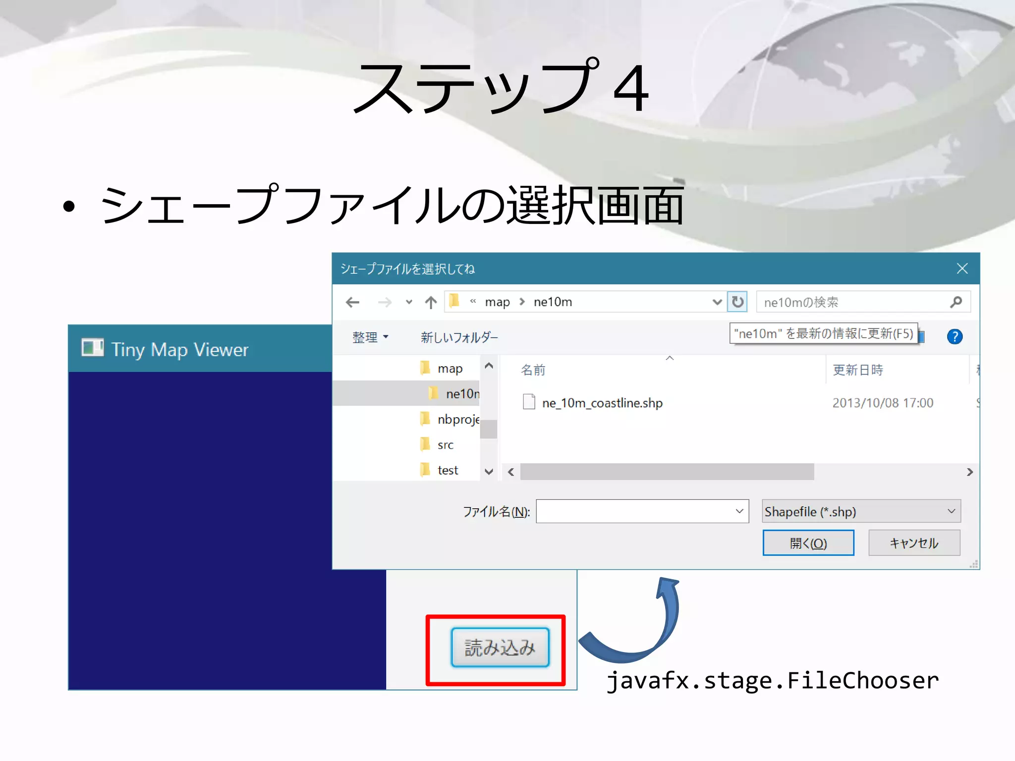Go up one folder level
The image size is (1015, 761).
point(431,302)
